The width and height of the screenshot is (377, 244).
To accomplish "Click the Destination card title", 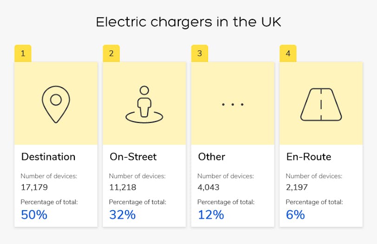I will point(48,157).
